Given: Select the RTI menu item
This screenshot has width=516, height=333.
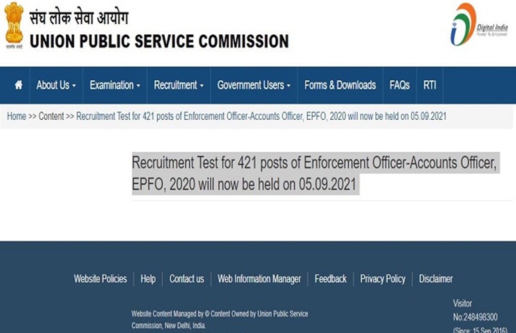Looking at the screenshot, I should (x=430, y=85).
